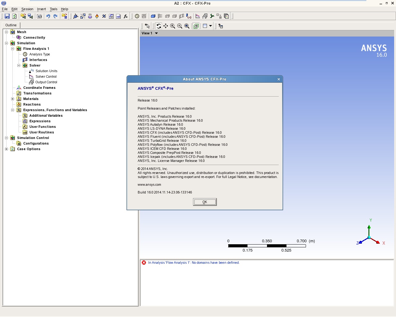Open the viewport layout dropdown arrow
This screenshot has width=396, height=317.
coord(210,26)
